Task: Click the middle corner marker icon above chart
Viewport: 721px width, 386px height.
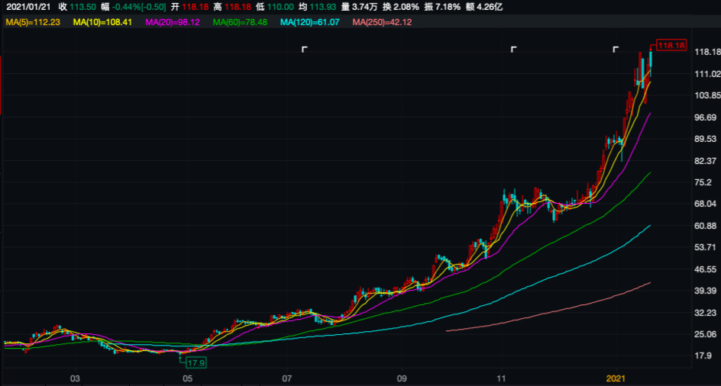Action: point(513,50)
